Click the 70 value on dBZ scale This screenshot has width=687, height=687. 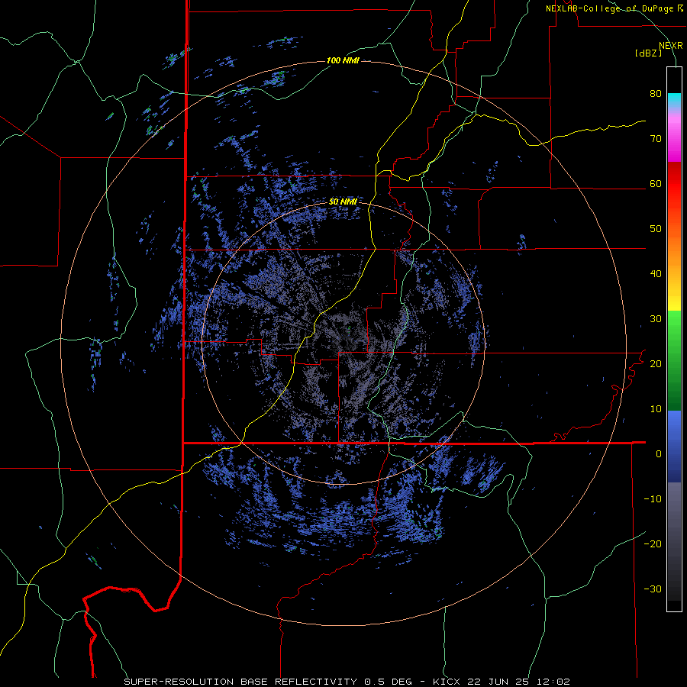click(656, 139)
